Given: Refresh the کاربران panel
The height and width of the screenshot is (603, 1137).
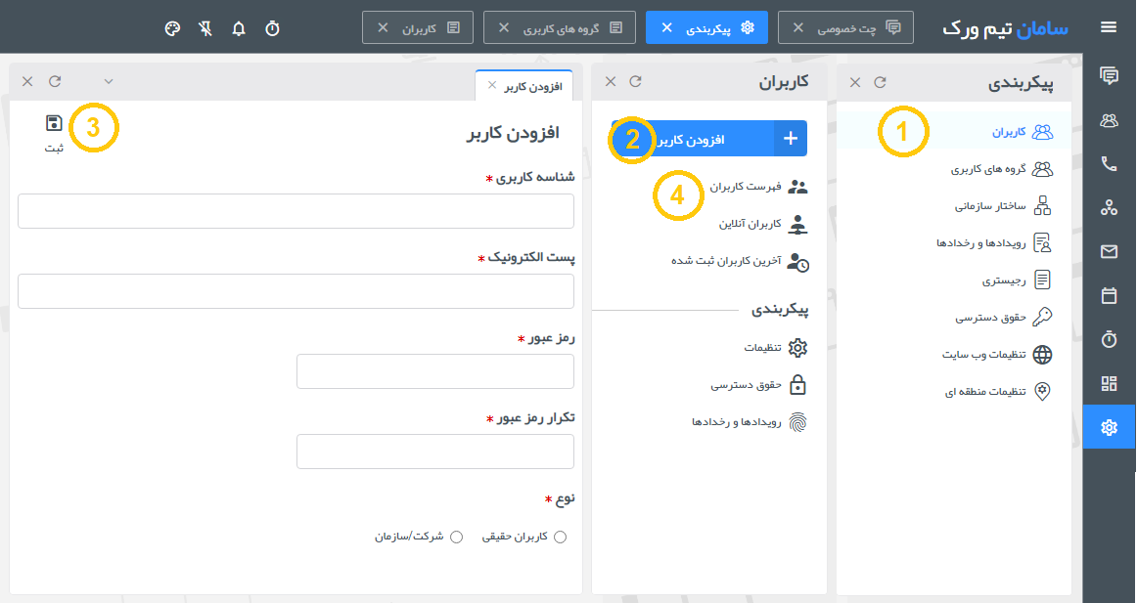Looking at the screenshot, I should point(635,81).
